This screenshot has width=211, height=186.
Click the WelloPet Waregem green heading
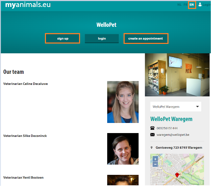171,119
